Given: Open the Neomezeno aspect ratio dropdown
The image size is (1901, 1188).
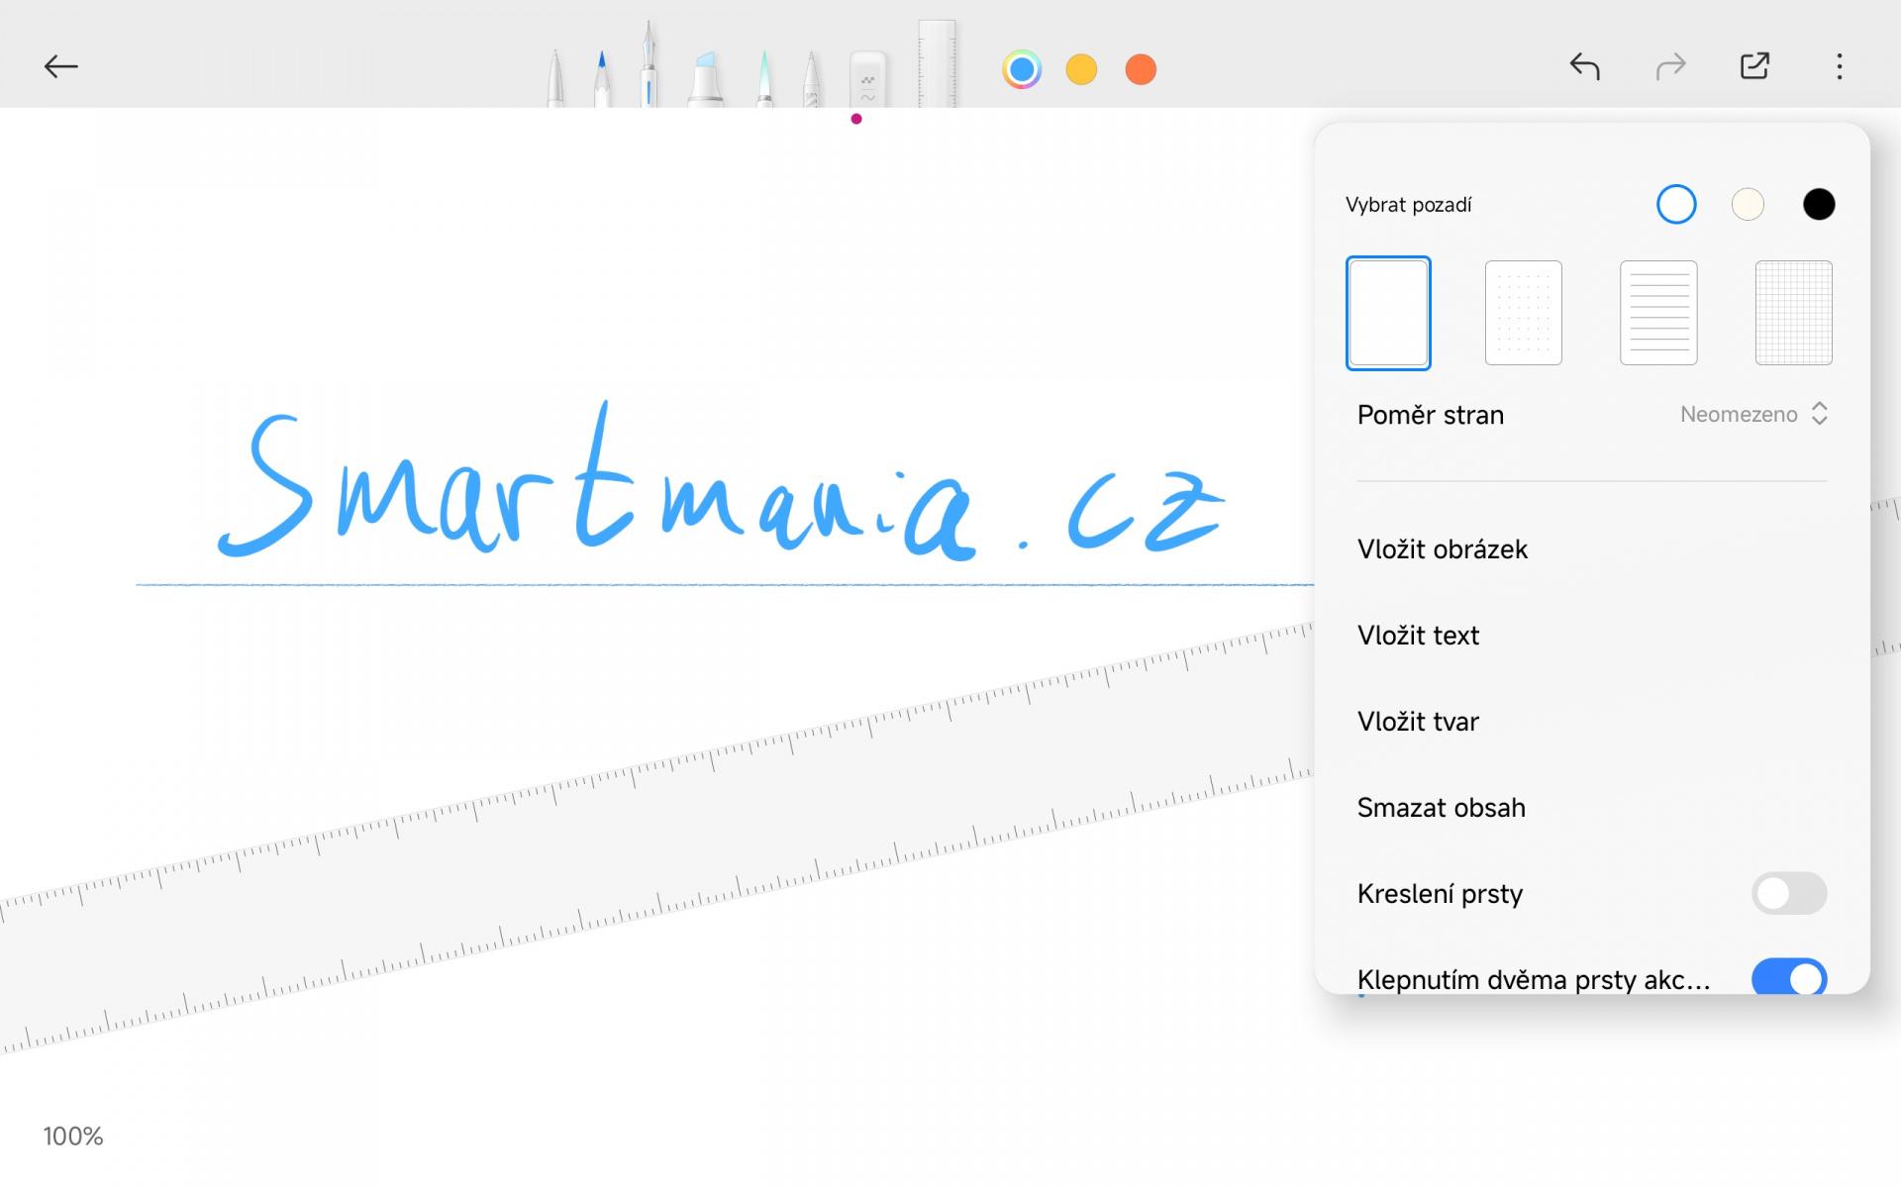Looking at the screenshot, I should tap(1753, 414).
